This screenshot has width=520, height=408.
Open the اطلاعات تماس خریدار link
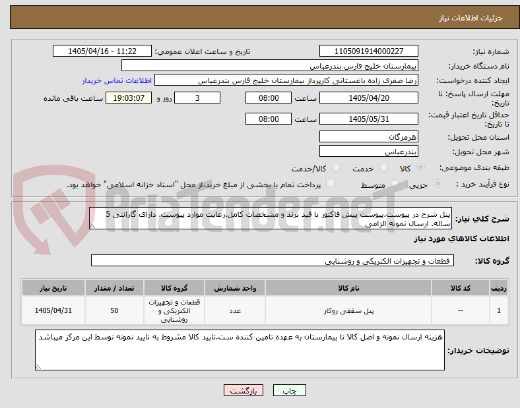coord(117,80)
